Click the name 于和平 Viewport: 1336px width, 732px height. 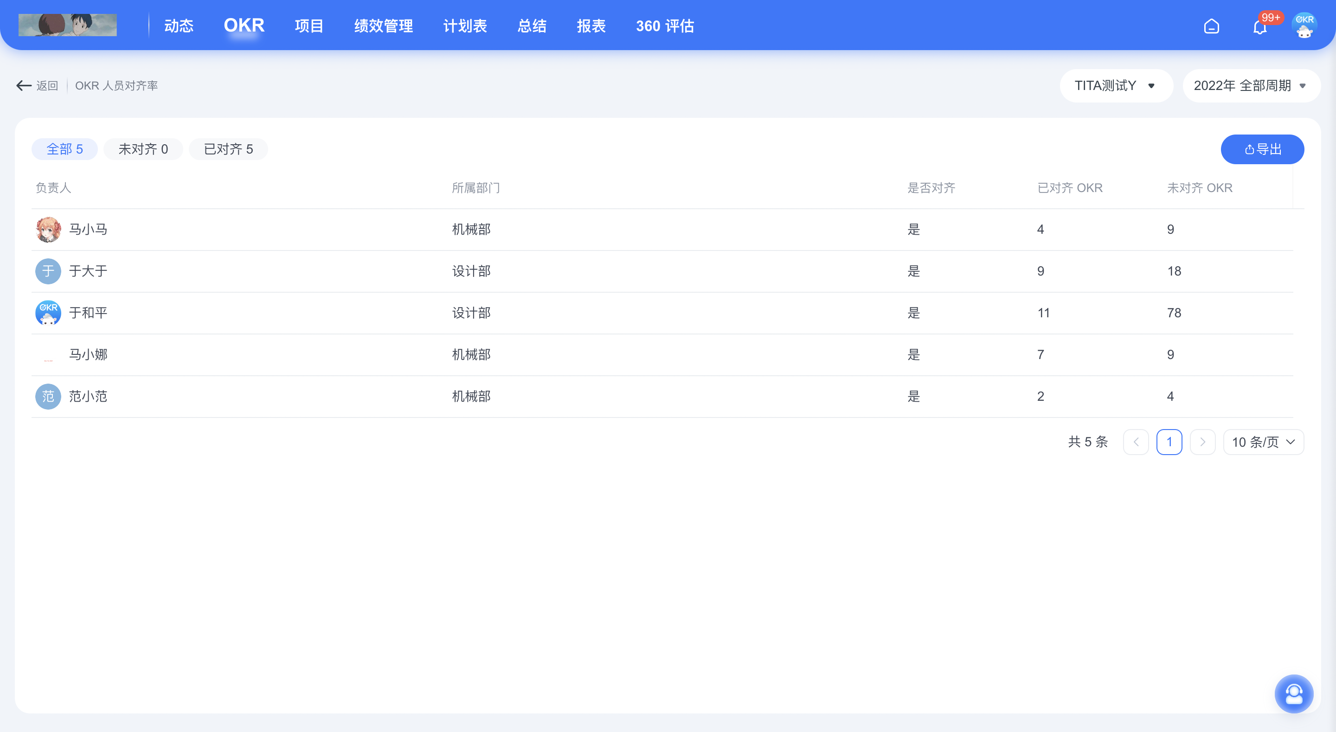(88, 313)
